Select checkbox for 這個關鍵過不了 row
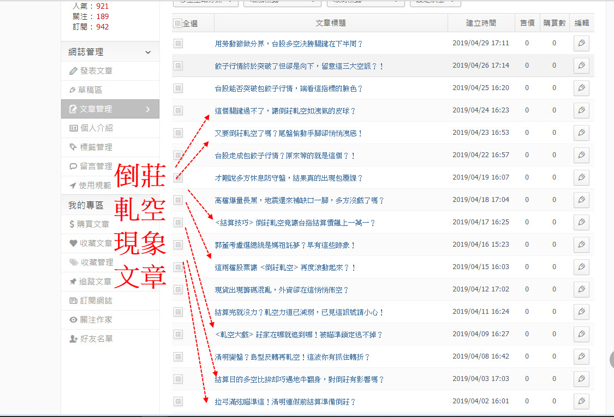 (178, 110)
